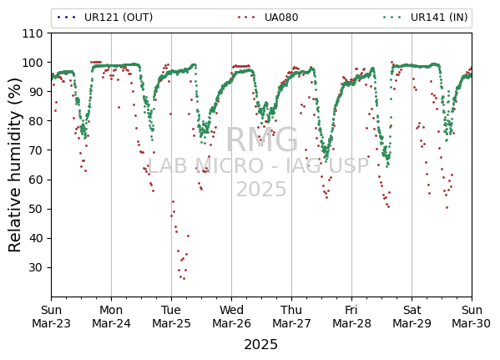
Task: Click the UR141 (IN) legend label
Action: click(439, 18)
